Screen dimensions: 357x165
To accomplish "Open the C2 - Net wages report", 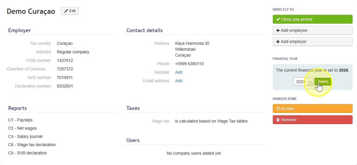I will pyautogui.click(x=22, y=128).
